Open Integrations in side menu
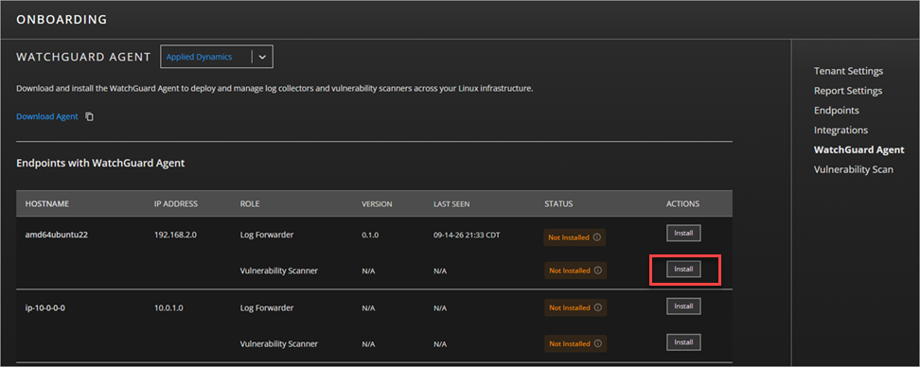This screenshot has height=367, width=920. click(x=840, y=131)
